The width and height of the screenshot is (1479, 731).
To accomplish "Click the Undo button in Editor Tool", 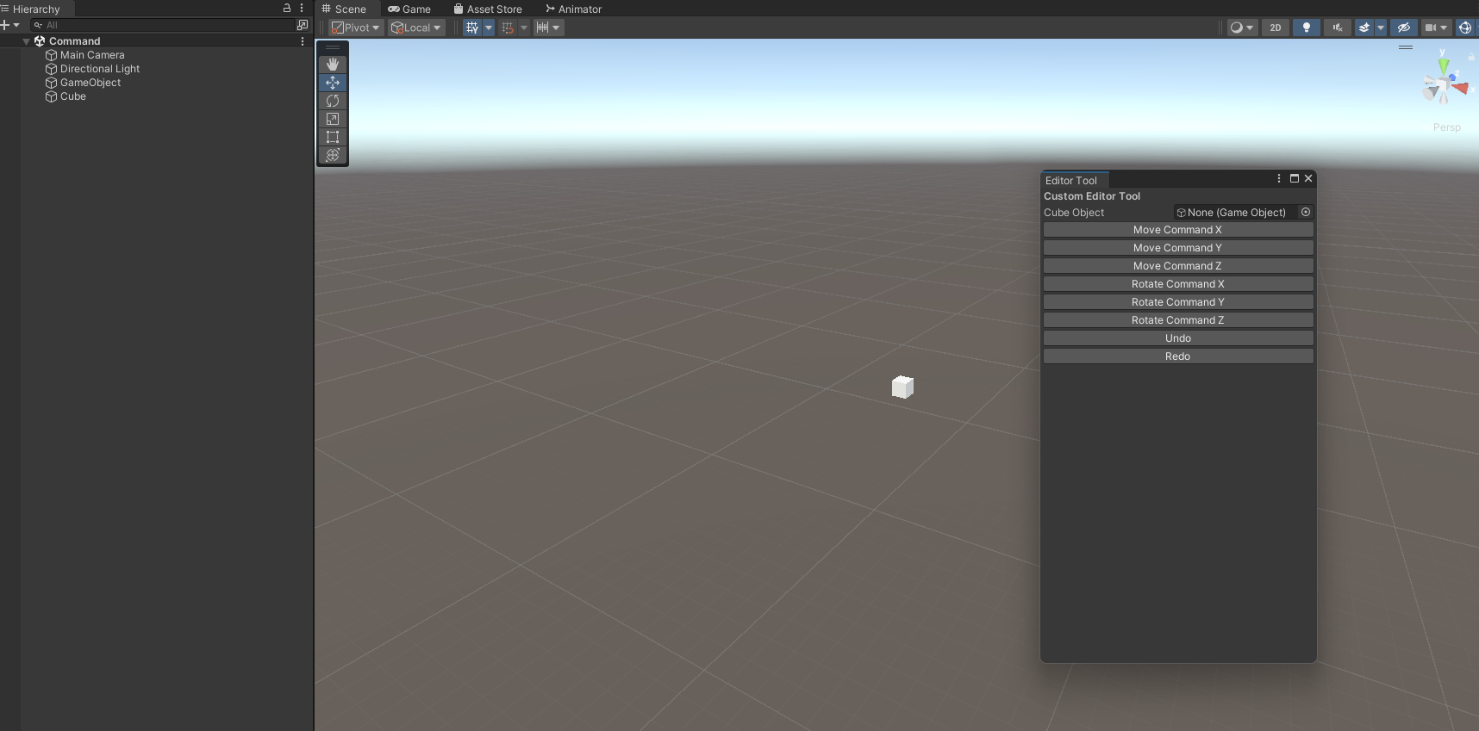I will tap(1178, 338).
